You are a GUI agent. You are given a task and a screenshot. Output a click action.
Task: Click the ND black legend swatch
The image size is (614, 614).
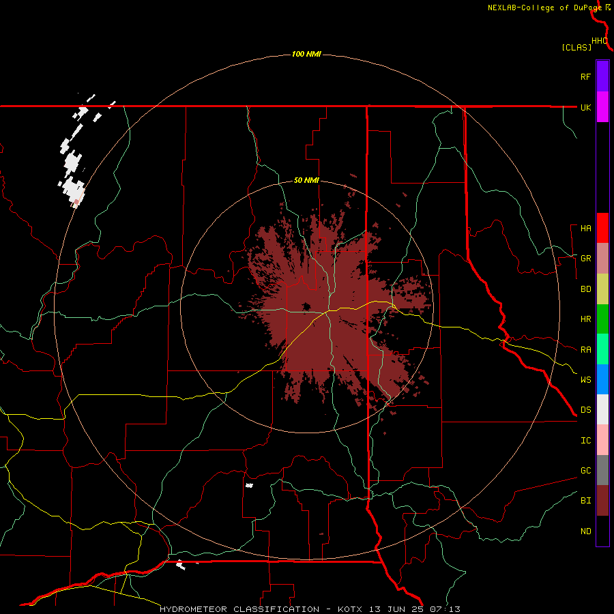(602, 531)
